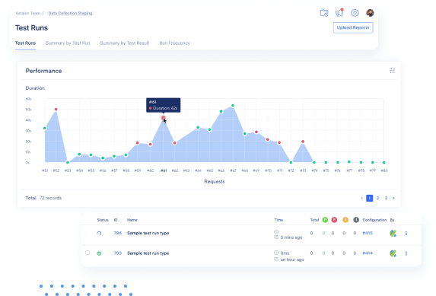
Task: Open the more options menu for run 793
Action: pos(406,253)
